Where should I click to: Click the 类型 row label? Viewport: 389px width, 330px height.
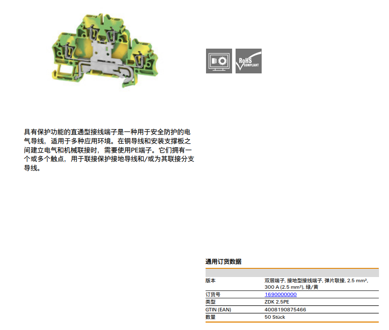point(210,302)
